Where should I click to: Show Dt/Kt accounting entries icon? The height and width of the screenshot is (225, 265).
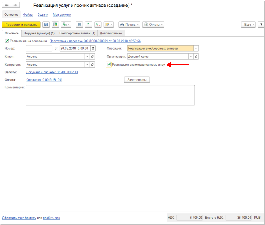click(89, 25)
